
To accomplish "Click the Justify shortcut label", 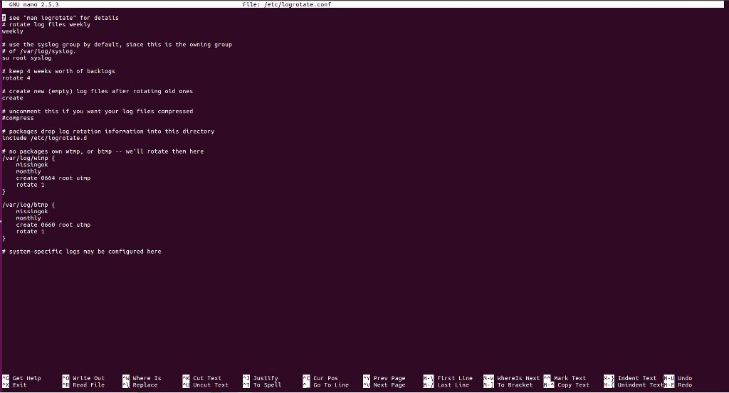I will pos(266,378).
